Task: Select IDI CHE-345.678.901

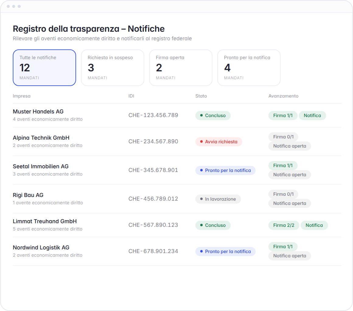Action: [153, 170]
